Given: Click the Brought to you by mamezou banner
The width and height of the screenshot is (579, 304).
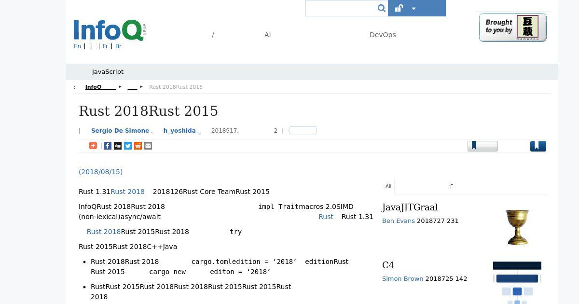Looking at the screenshot, I should click(513, 28).
